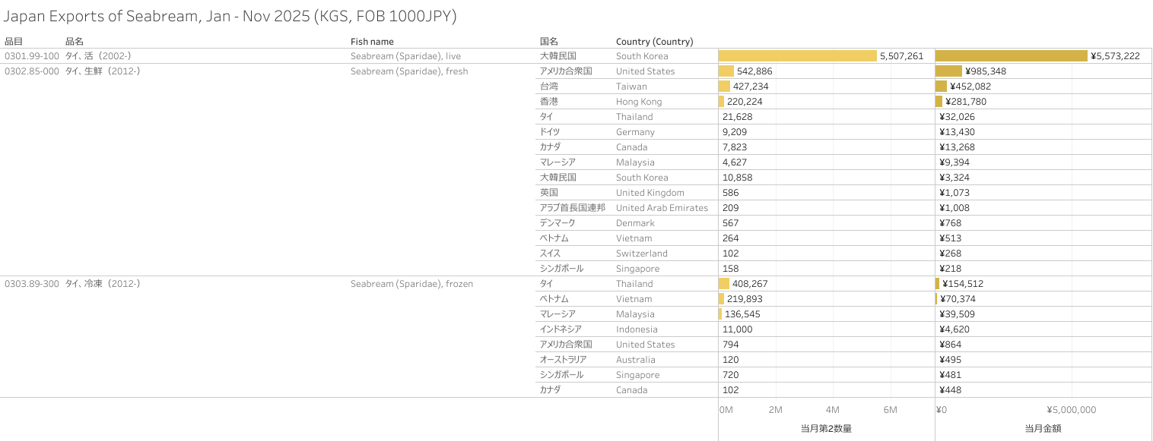The width and height of the screenshot is (1153, 441).
Task: Select the Hong Kong 220,224 quantity bar
Action: pos(722,102)
